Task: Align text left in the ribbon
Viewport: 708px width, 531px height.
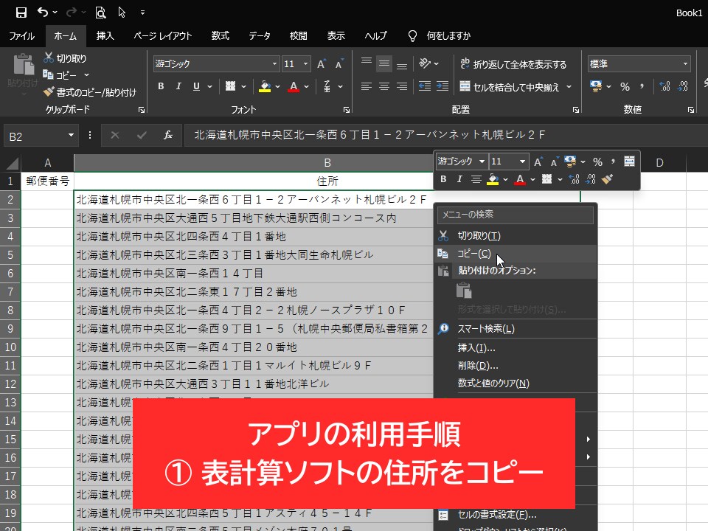Action: pyautogui.click(x=367, y=86)
